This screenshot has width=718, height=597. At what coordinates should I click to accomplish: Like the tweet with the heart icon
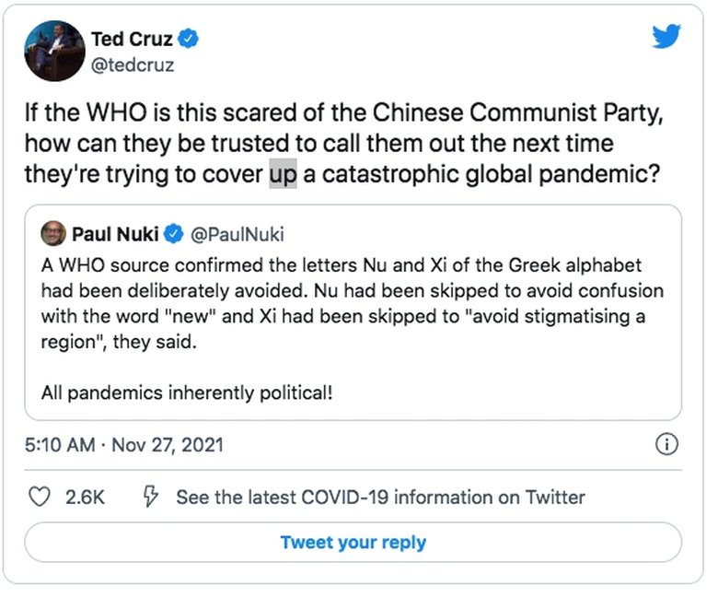point(40,497)
